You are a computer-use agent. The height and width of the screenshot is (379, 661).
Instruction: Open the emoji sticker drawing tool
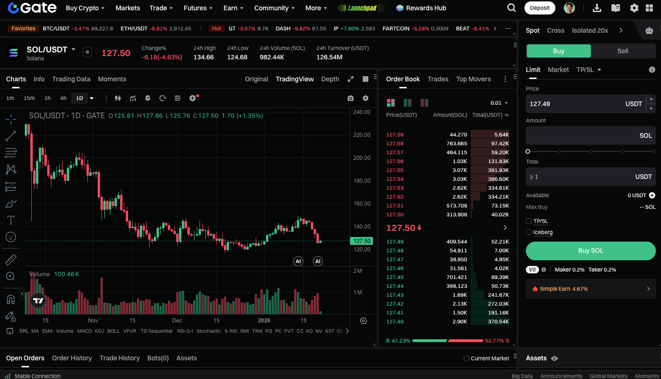11,237
